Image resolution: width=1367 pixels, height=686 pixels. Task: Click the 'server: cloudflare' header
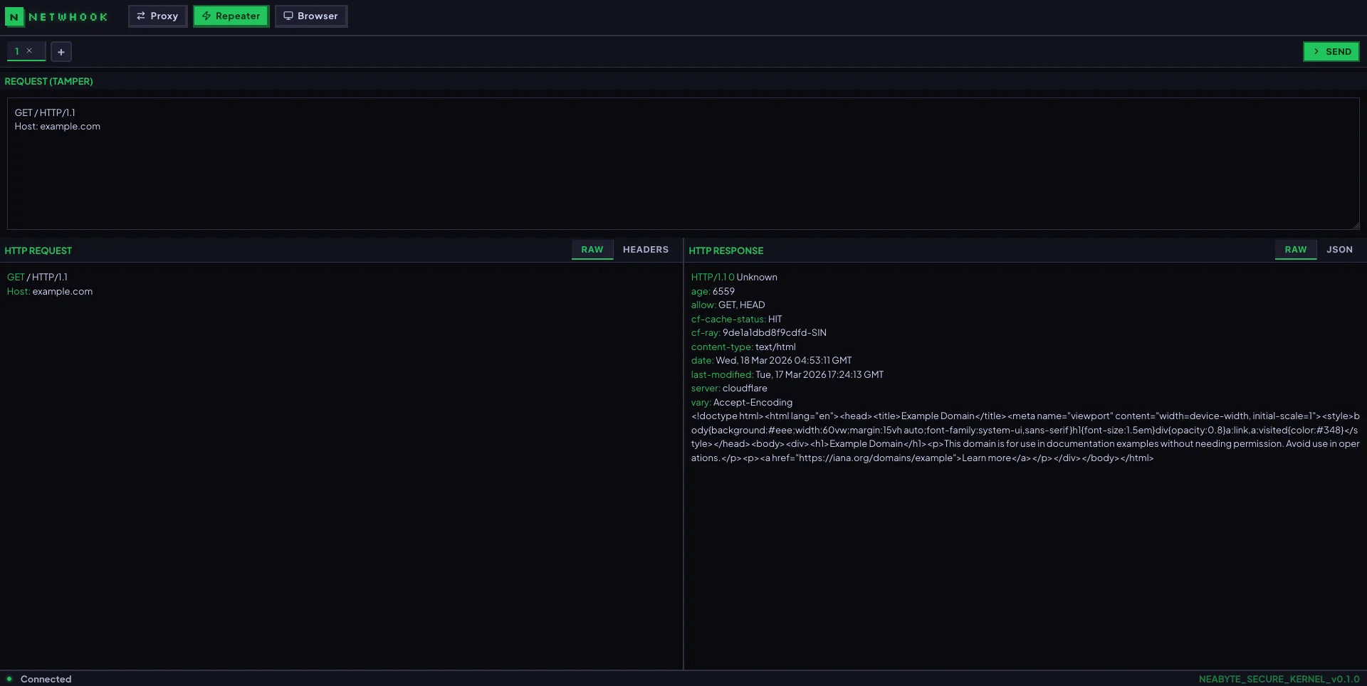point(729,389)
